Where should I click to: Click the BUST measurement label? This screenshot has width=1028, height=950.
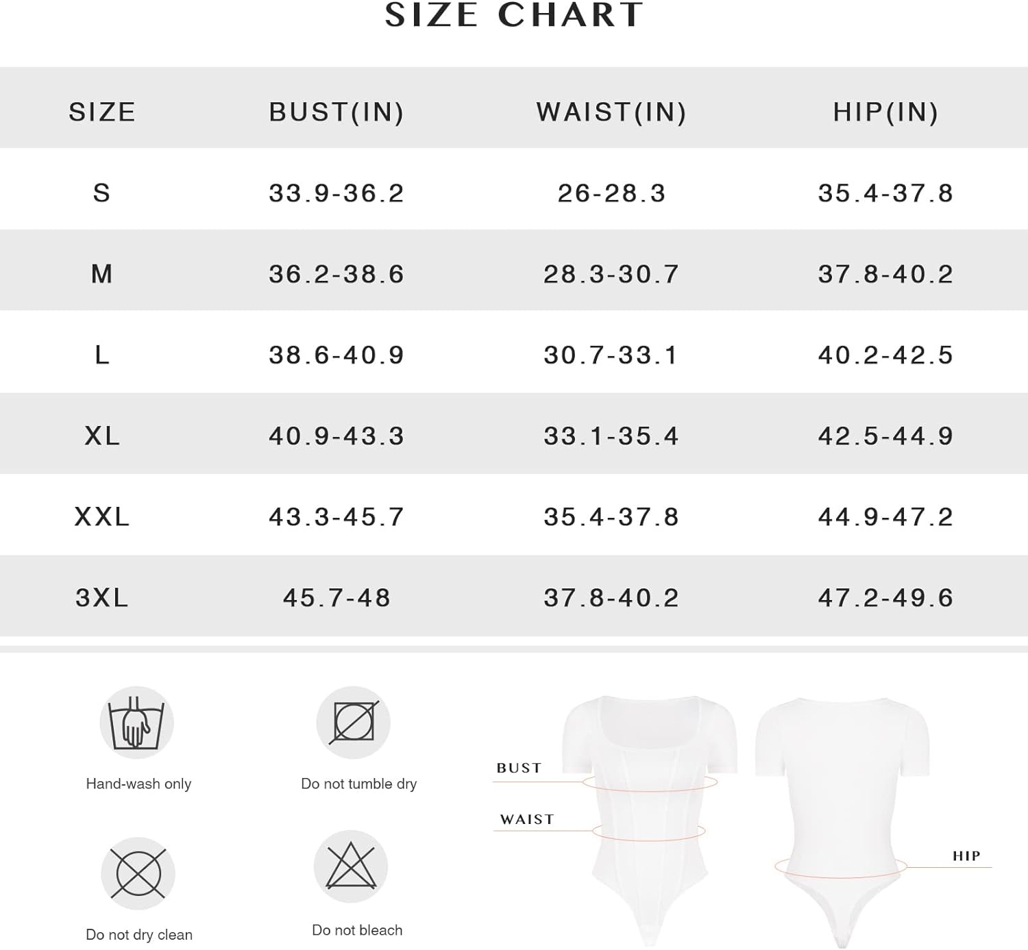pos(519,768)
